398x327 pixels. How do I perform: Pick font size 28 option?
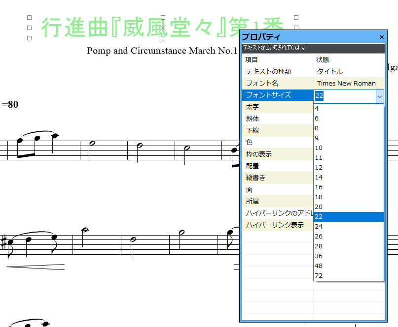click(x=349, y=246)
